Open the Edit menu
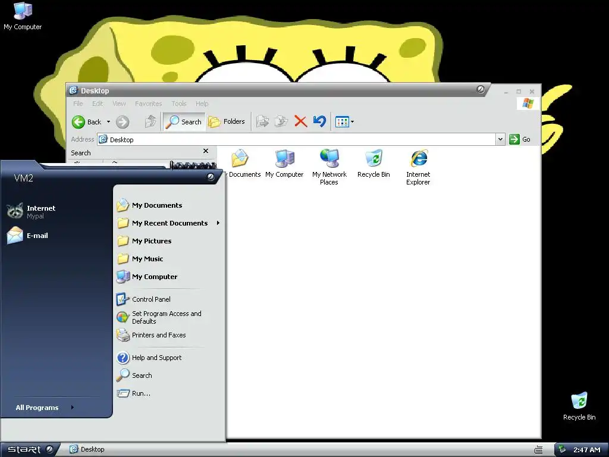 [x=98, y=104]
